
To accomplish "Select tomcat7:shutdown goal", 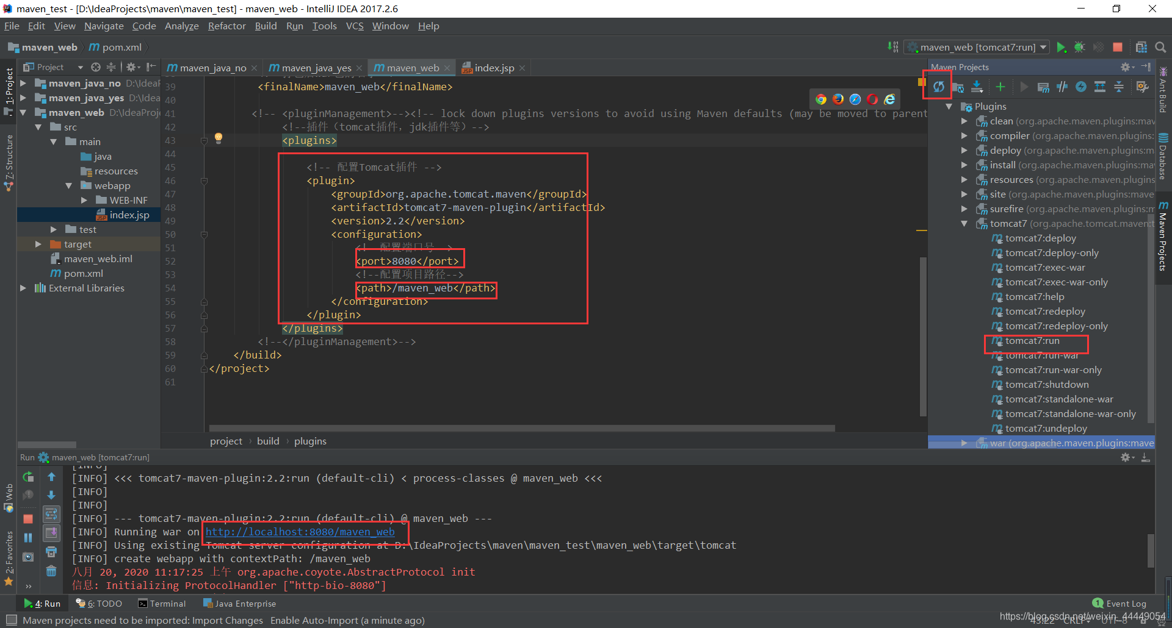I will click(1047, 384).
